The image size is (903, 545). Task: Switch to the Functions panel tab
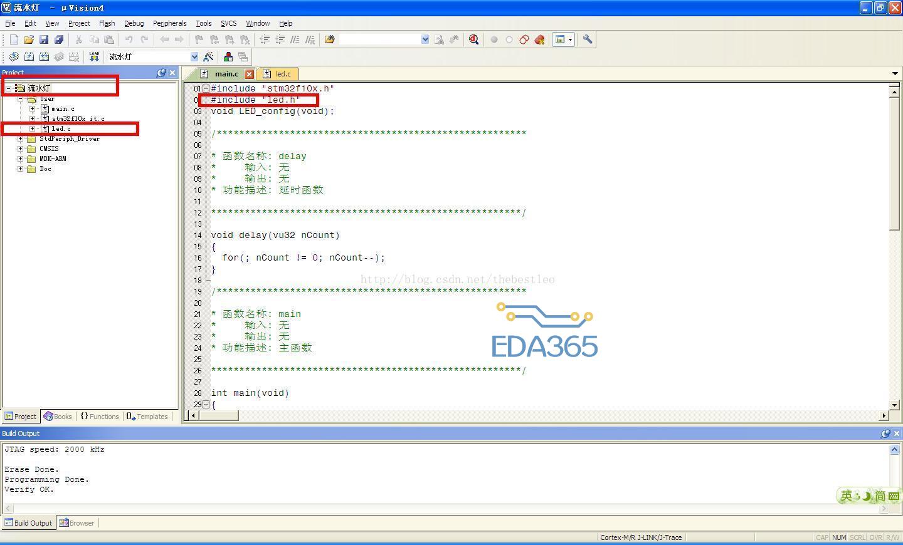pyautogui.click(x=100, y=417)
